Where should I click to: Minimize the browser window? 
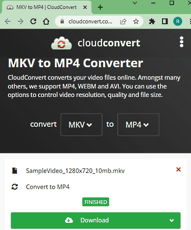[x=153, y=3]
